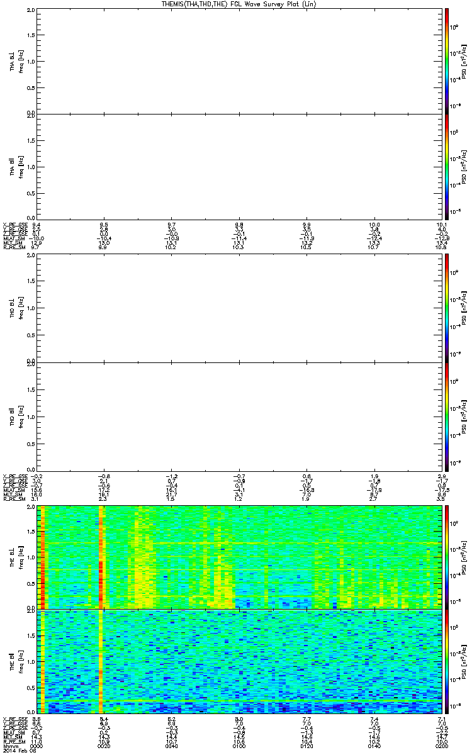Click the 'THE BII freq [Hz]' axis label
The height and width of the screenshot is (755, 472).
point(17,661)
